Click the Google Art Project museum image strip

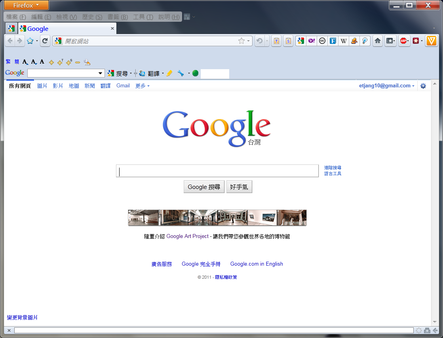coord(217,217)
